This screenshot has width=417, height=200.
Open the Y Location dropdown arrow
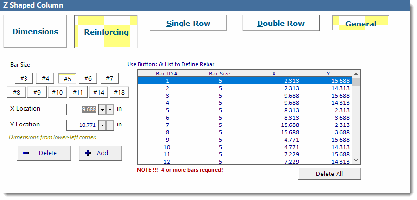102,125
